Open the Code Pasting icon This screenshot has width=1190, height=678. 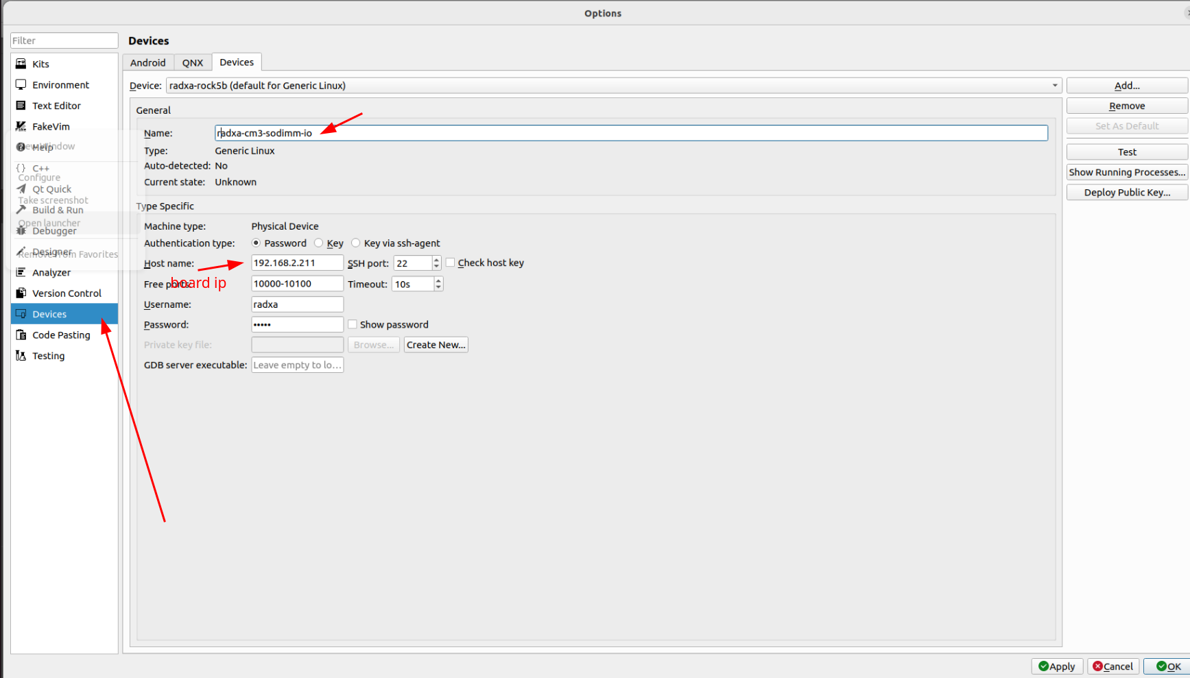pos(21,335)
